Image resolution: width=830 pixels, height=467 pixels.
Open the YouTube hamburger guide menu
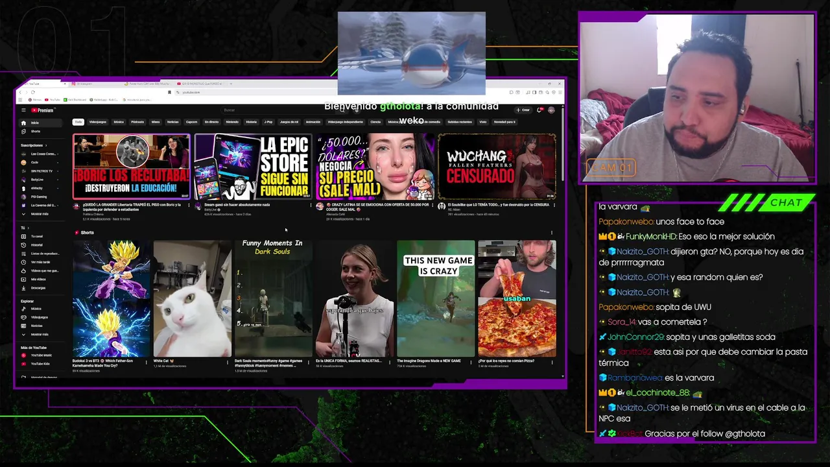point(23,110)
